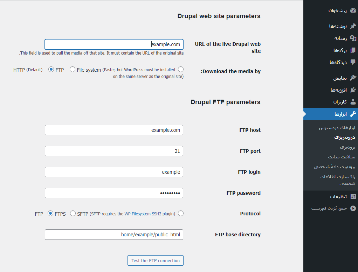Open Export (برون‌بری) submenu item

pos(347,147)
